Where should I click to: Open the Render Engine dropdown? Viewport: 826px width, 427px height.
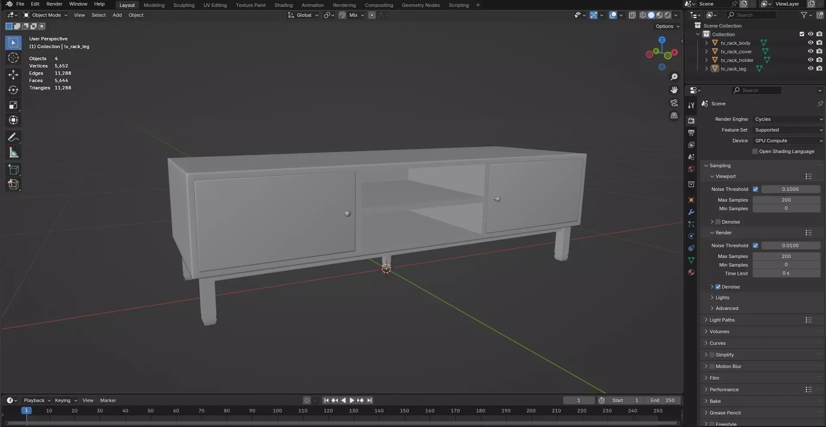788,119
